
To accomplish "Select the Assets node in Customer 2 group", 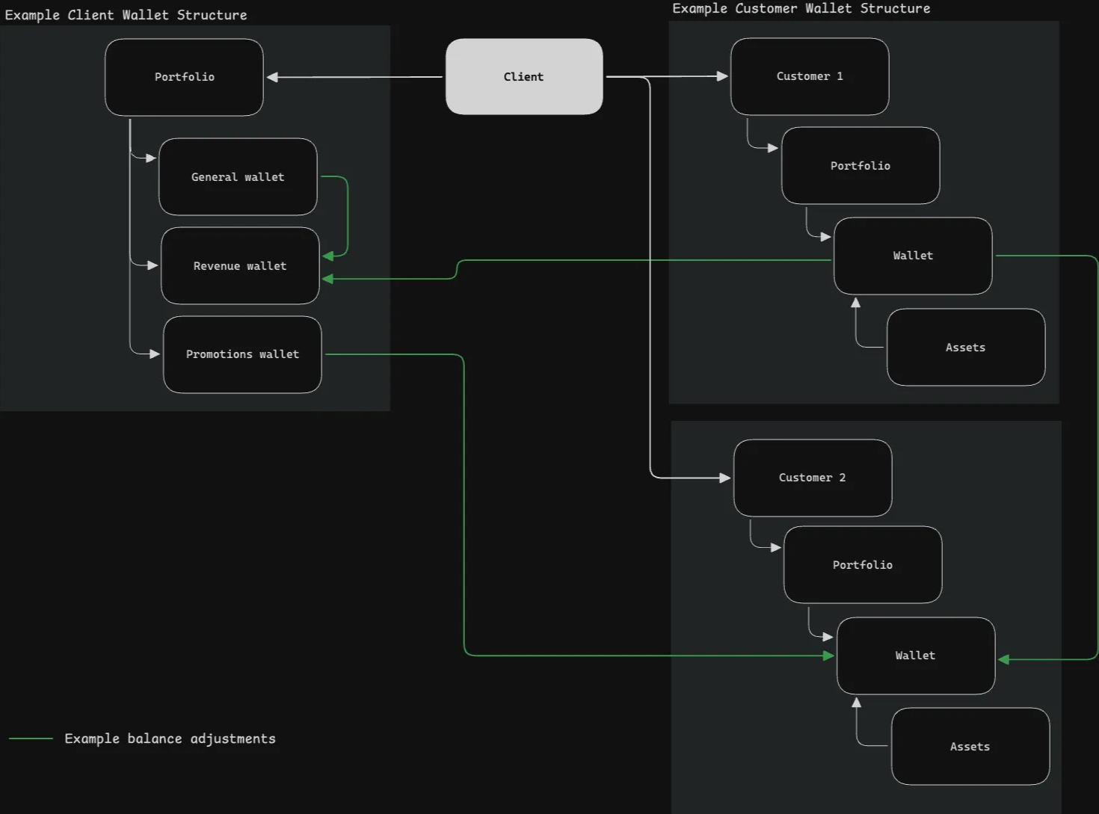I will coord(970,747).
